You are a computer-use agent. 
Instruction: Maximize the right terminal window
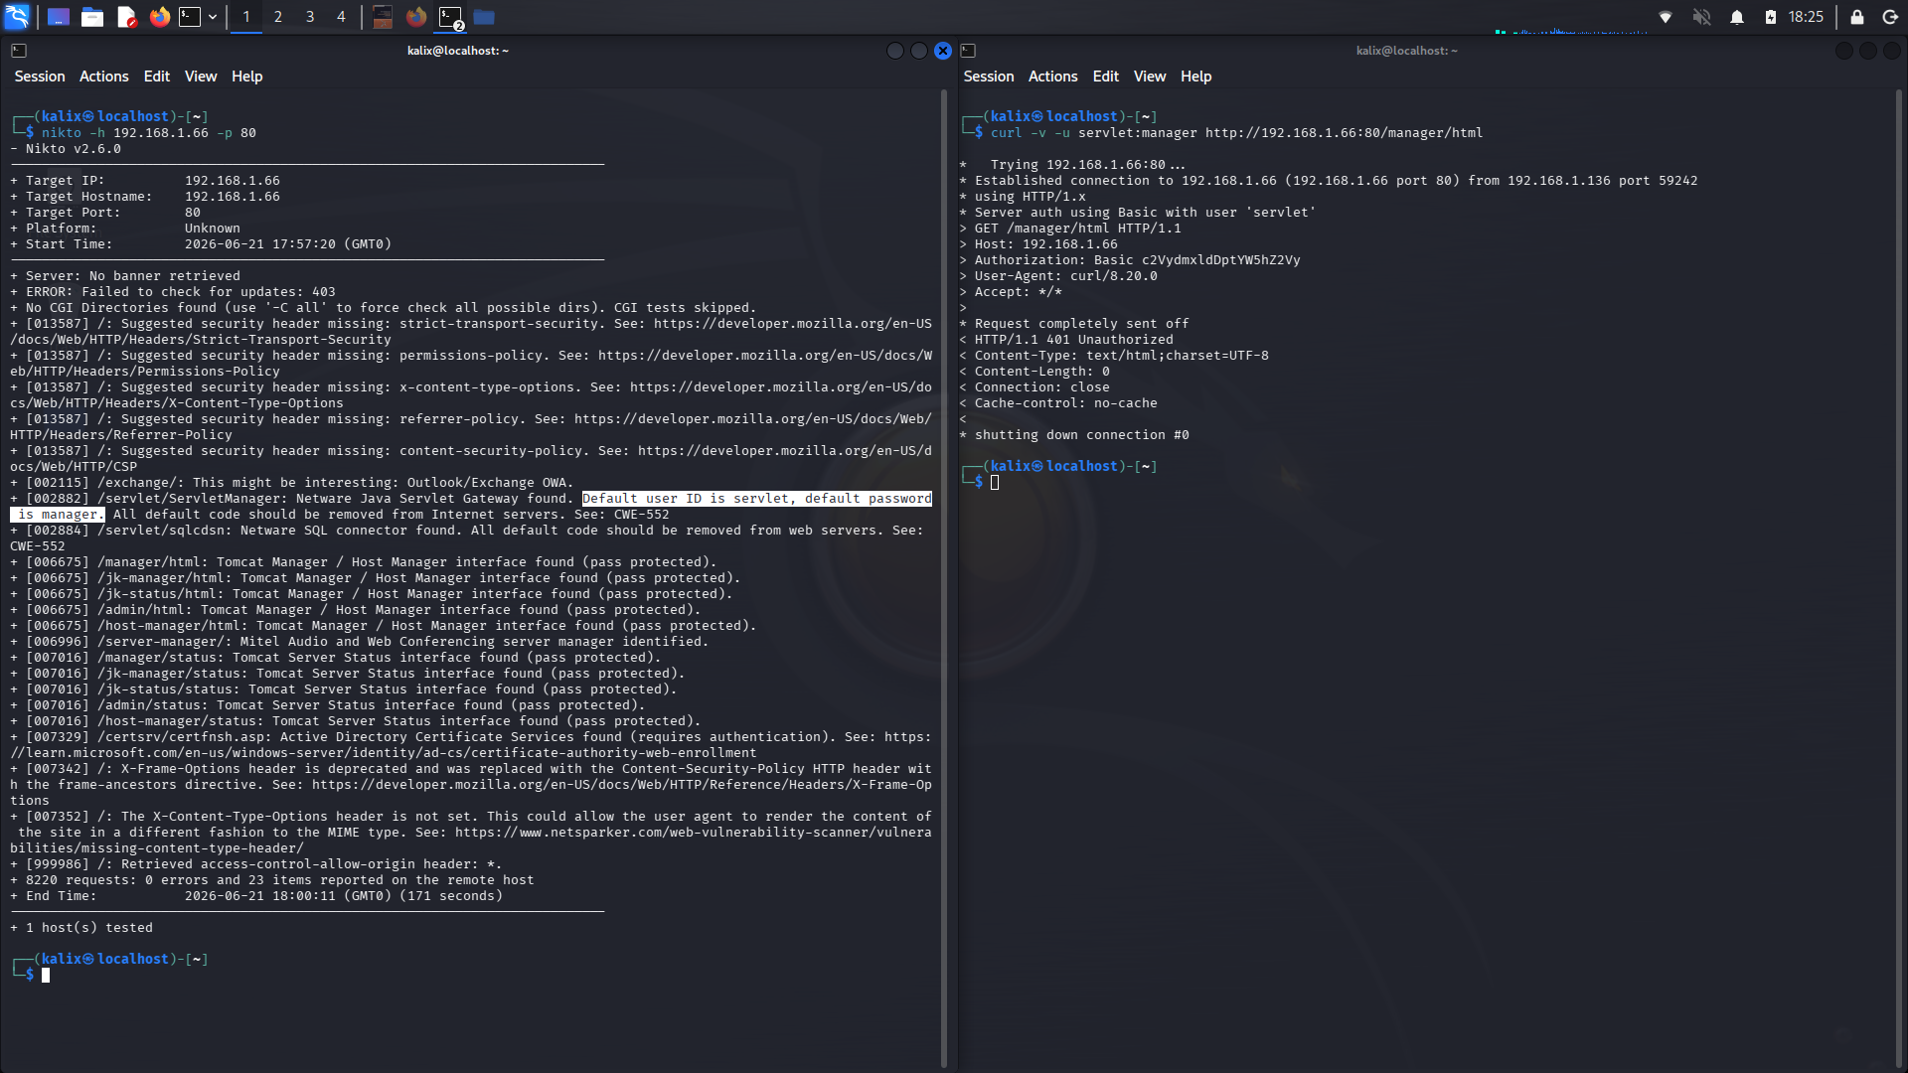1868,51
